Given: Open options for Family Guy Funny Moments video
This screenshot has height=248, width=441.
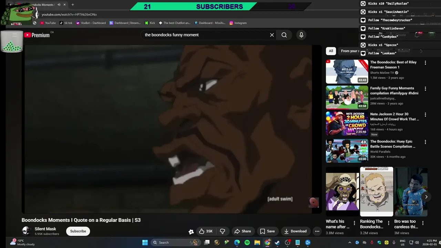Looking at the screenshot, I should 425,89.
